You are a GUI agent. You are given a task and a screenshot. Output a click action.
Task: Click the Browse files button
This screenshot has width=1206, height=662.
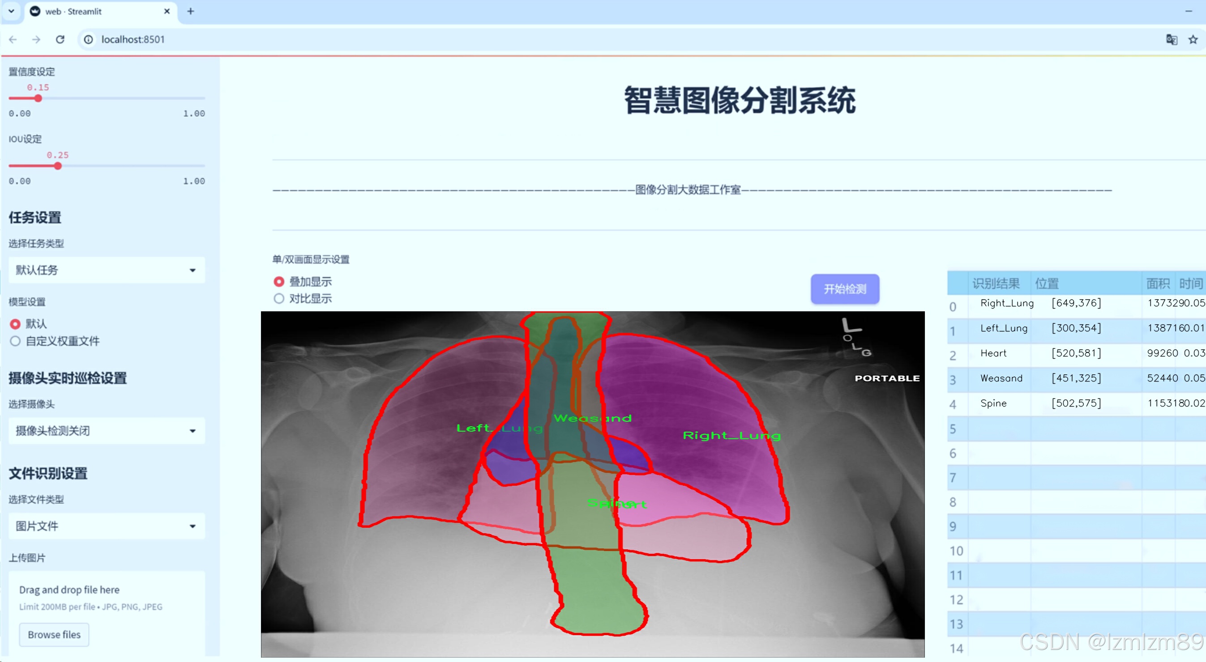point(54,634)
